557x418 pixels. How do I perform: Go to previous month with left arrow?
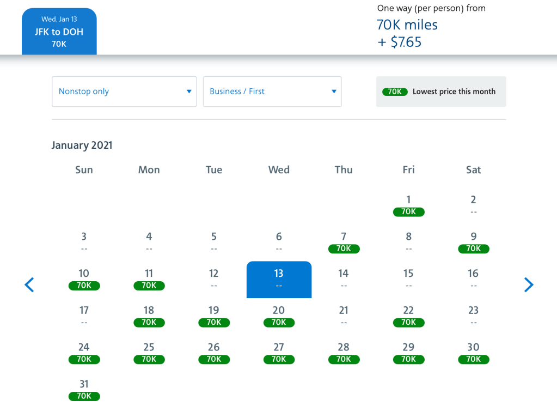29,284
